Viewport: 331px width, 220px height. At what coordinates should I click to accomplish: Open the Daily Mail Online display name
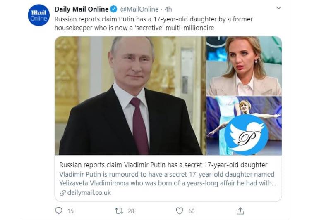click(82, 9)
